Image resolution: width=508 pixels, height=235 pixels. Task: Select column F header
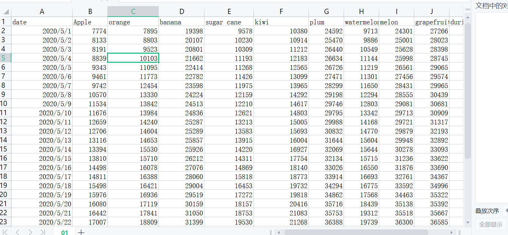point(281,12)
